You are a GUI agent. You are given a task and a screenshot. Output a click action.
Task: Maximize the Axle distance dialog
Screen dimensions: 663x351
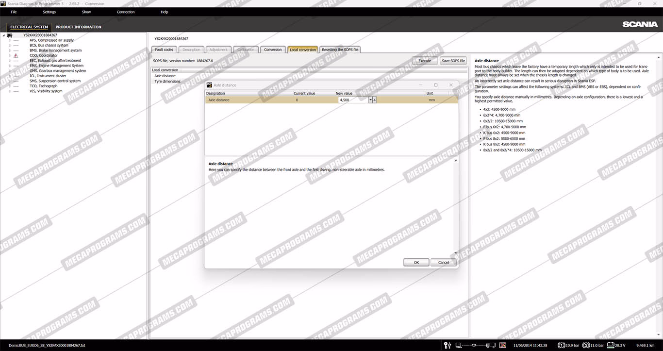tap(435, 85)
